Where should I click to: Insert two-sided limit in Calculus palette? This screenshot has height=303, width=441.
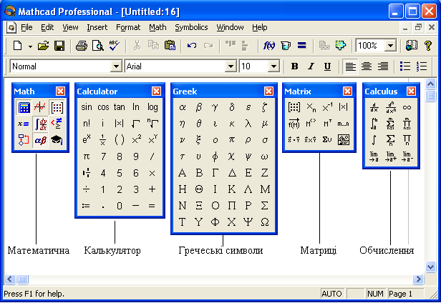click(374, 156)
